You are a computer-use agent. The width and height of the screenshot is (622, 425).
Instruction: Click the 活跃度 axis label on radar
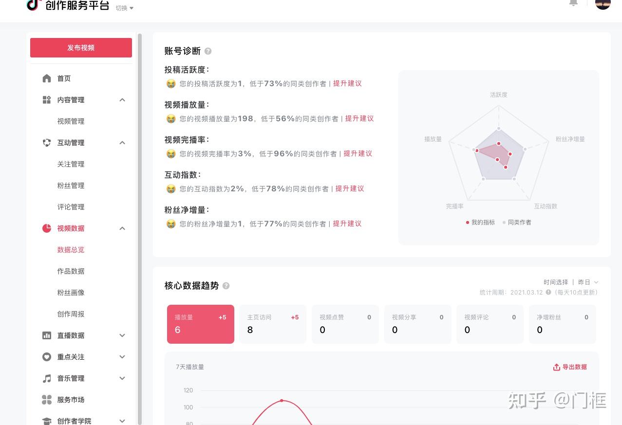499,95
